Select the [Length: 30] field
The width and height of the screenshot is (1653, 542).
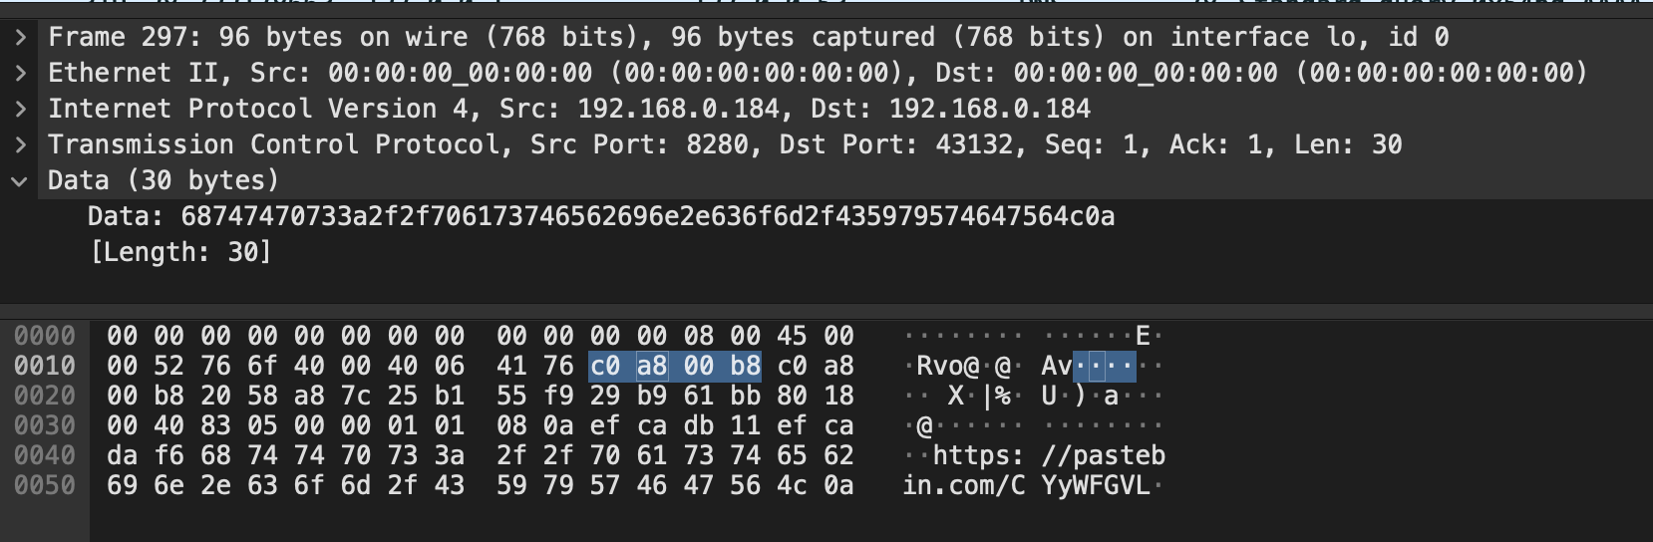[180, 253]
